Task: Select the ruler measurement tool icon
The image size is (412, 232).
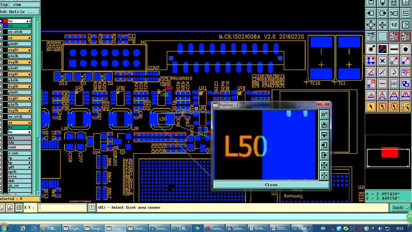Action: 394,49
